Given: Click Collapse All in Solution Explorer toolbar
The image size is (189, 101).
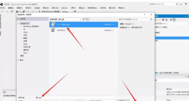Looking at the screenshot, I should [163, 20].
